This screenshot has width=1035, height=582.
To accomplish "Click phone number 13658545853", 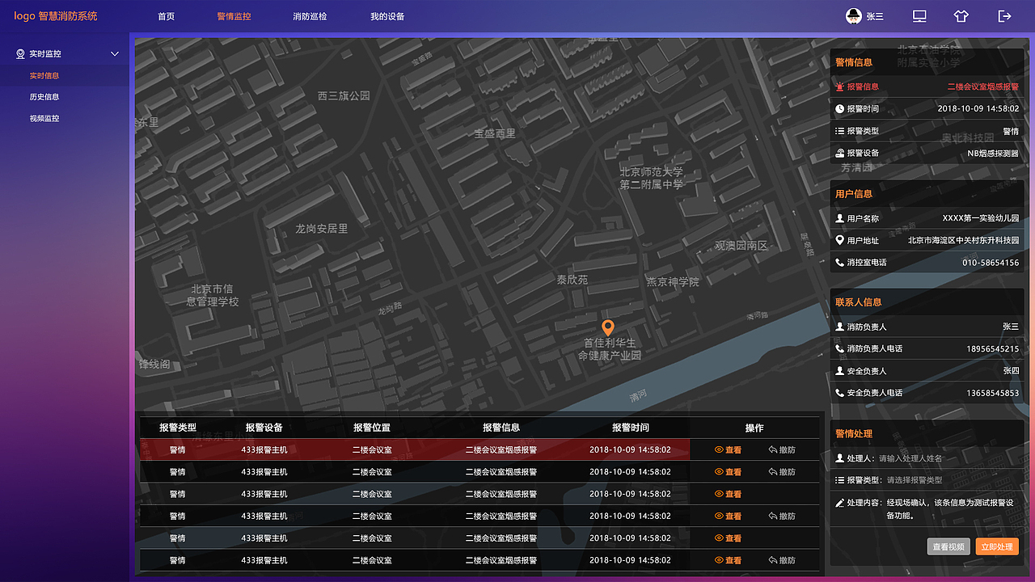I will 993,393.
